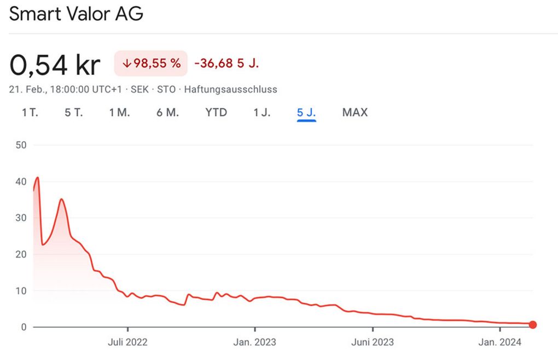Click the chart's highest peak near 40
Viewport: 558px width, 356px height.
coord(37,178)
